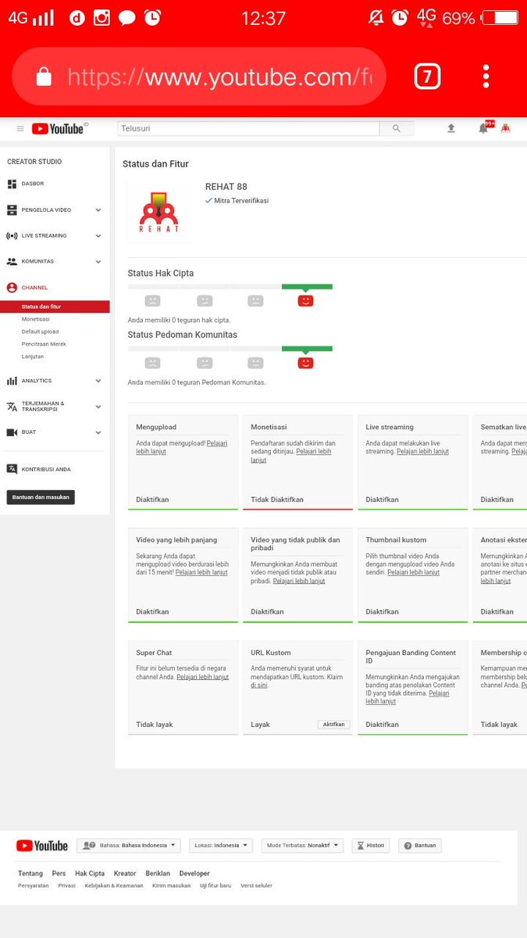Click Uji fitur baru footer link
527x938 pixels.
[x=215, y=886]
